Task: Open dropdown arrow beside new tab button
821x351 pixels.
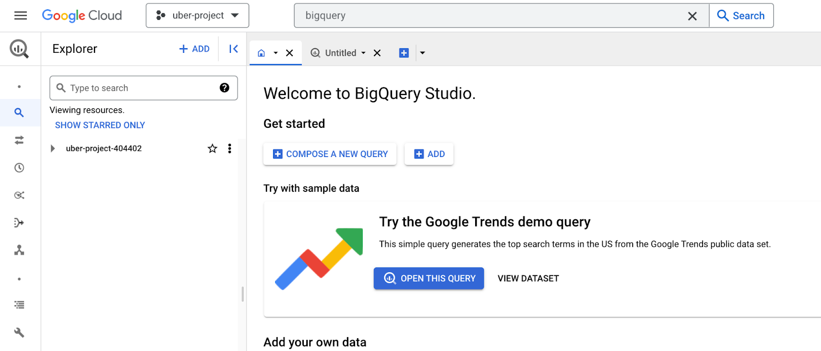Action: (x=422, y=53)
